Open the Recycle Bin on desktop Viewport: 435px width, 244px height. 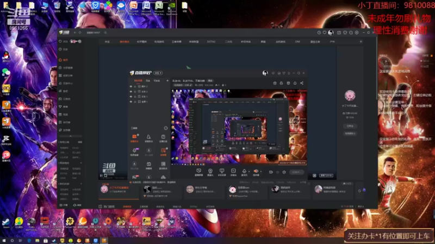coord(57,7)
